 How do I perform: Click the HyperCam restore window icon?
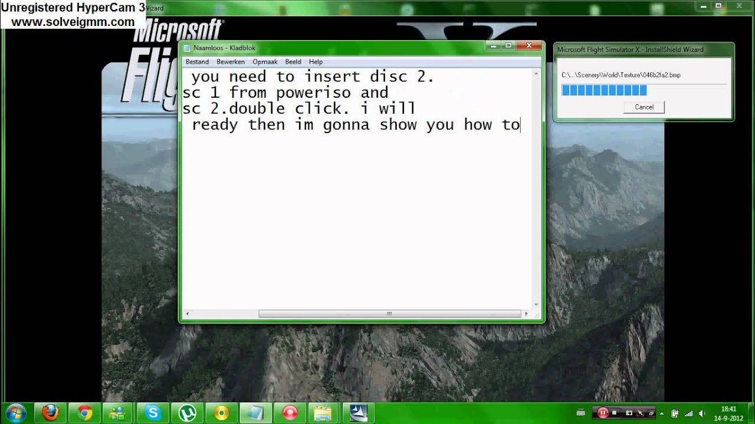(651, 413)
